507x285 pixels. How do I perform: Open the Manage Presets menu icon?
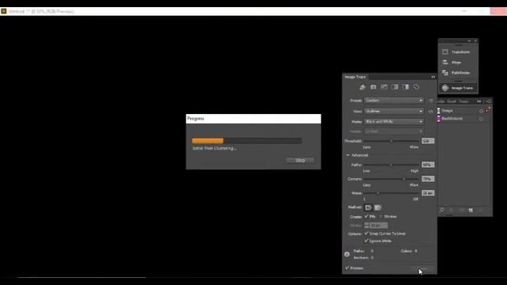tap(431, 101)
